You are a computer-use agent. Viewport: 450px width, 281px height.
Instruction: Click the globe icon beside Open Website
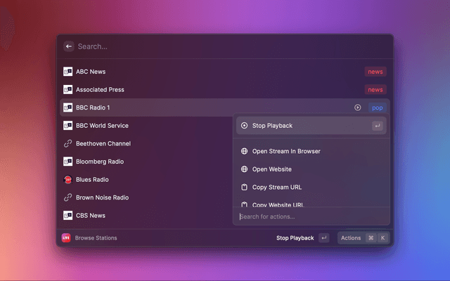[x=244, y=169]
